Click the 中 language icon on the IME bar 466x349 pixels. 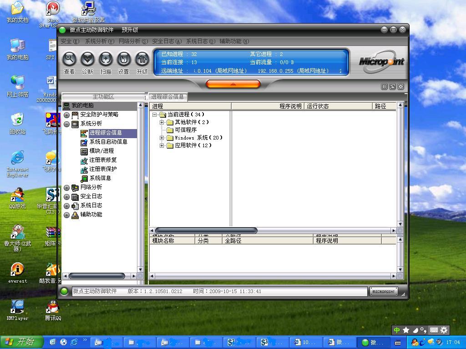(x=397, y=330)
